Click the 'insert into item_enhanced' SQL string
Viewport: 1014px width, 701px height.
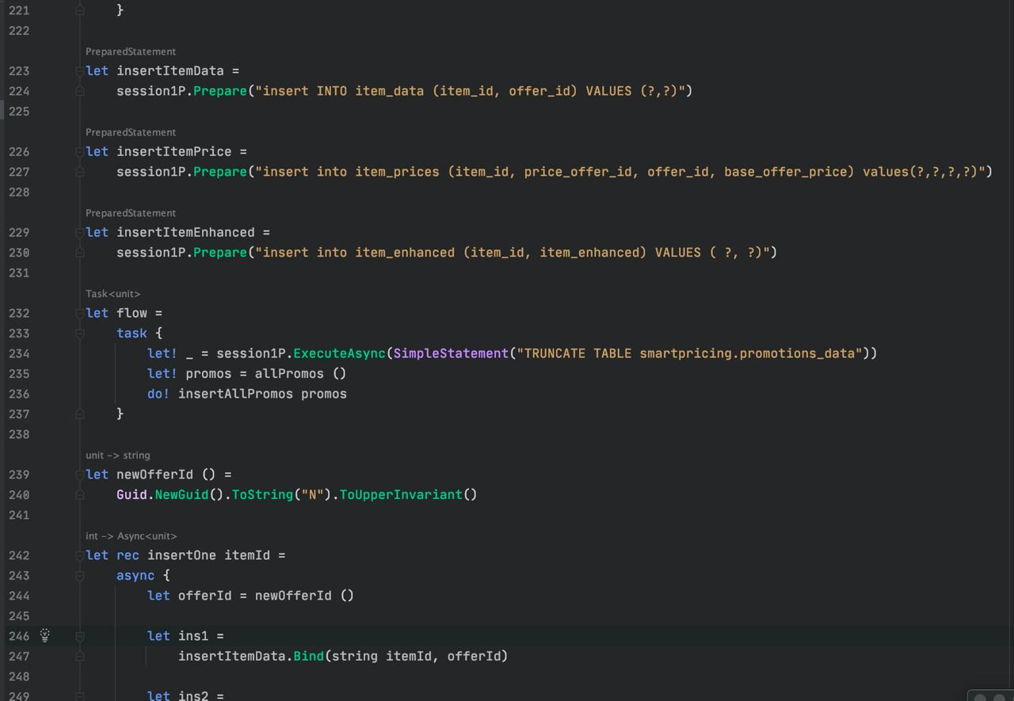512,253
